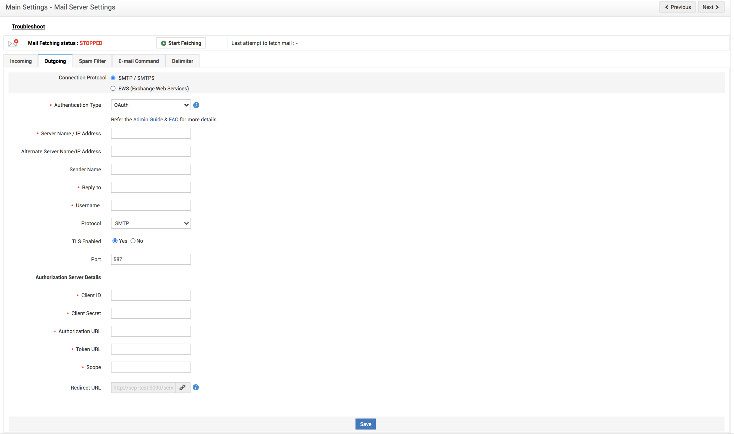Switch to the Spam Filter tab
This screenshot has width=734, height=434.
tap(92, 61)
